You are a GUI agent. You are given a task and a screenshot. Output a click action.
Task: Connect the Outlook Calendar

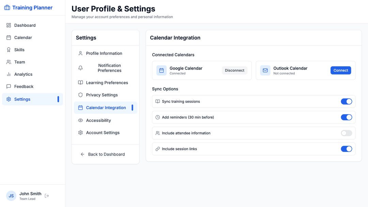pos(340,70)
